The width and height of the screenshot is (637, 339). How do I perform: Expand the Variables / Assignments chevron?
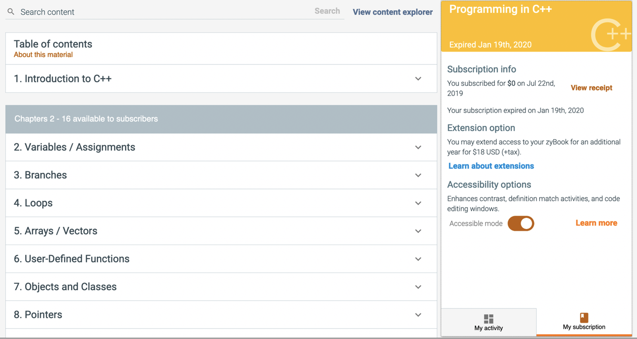418,148
